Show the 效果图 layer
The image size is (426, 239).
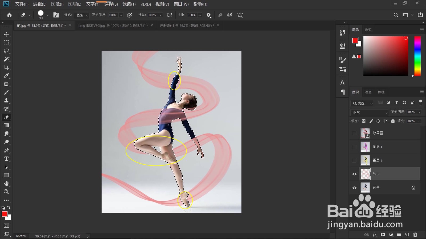tap(354, 133)
